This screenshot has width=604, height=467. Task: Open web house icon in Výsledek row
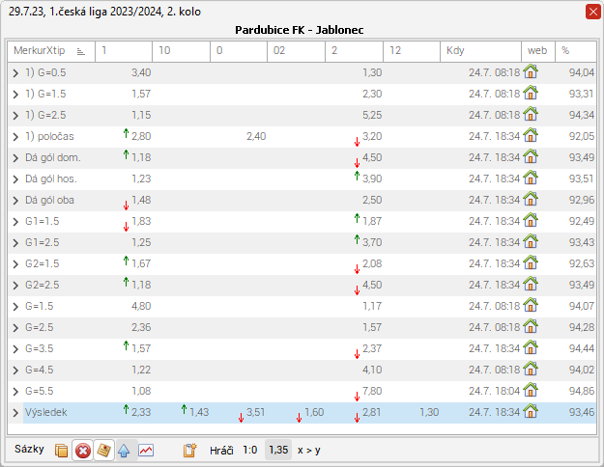click(531, 410)
